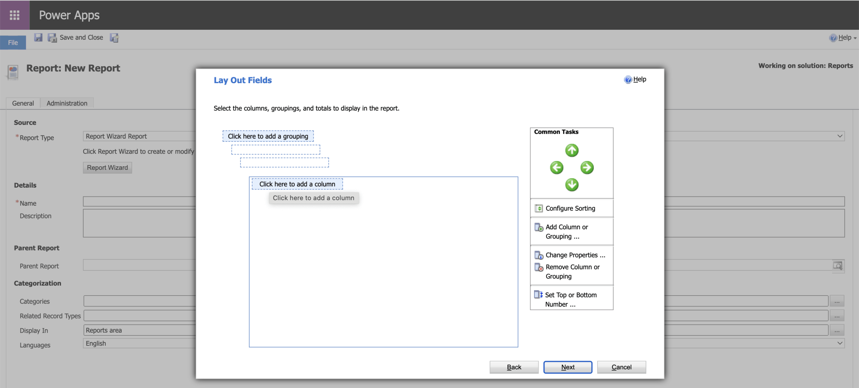Image resolution: width=859 pixels, height=388 pixels.
Task: Click here to add a grouping box
Action: [x=268, y=136]
